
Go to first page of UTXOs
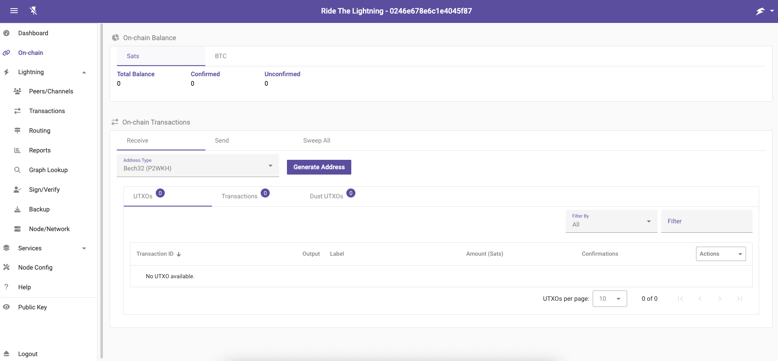pos(680,299)
